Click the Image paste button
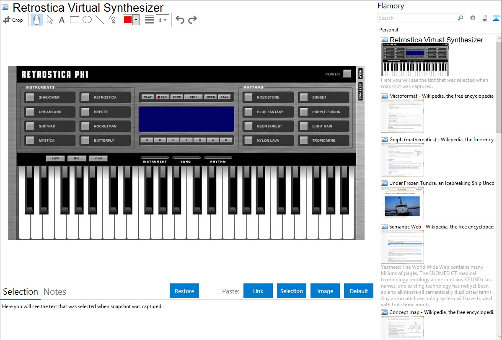Viewport: 502px width, 340px height. 325,291
